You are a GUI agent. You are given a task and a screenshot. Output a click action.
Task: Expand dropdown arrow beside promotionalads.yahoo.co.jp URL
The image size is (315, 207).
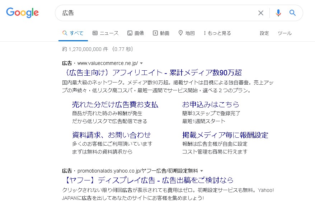(202, 171)
